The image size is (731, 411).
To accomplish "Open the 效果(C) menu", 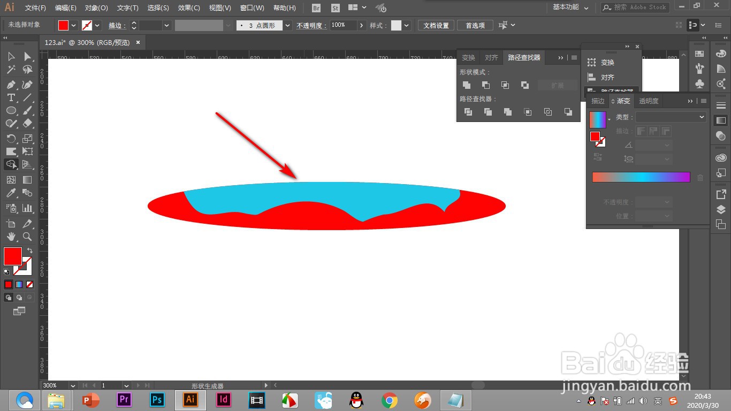I will (x=189, y=8).
